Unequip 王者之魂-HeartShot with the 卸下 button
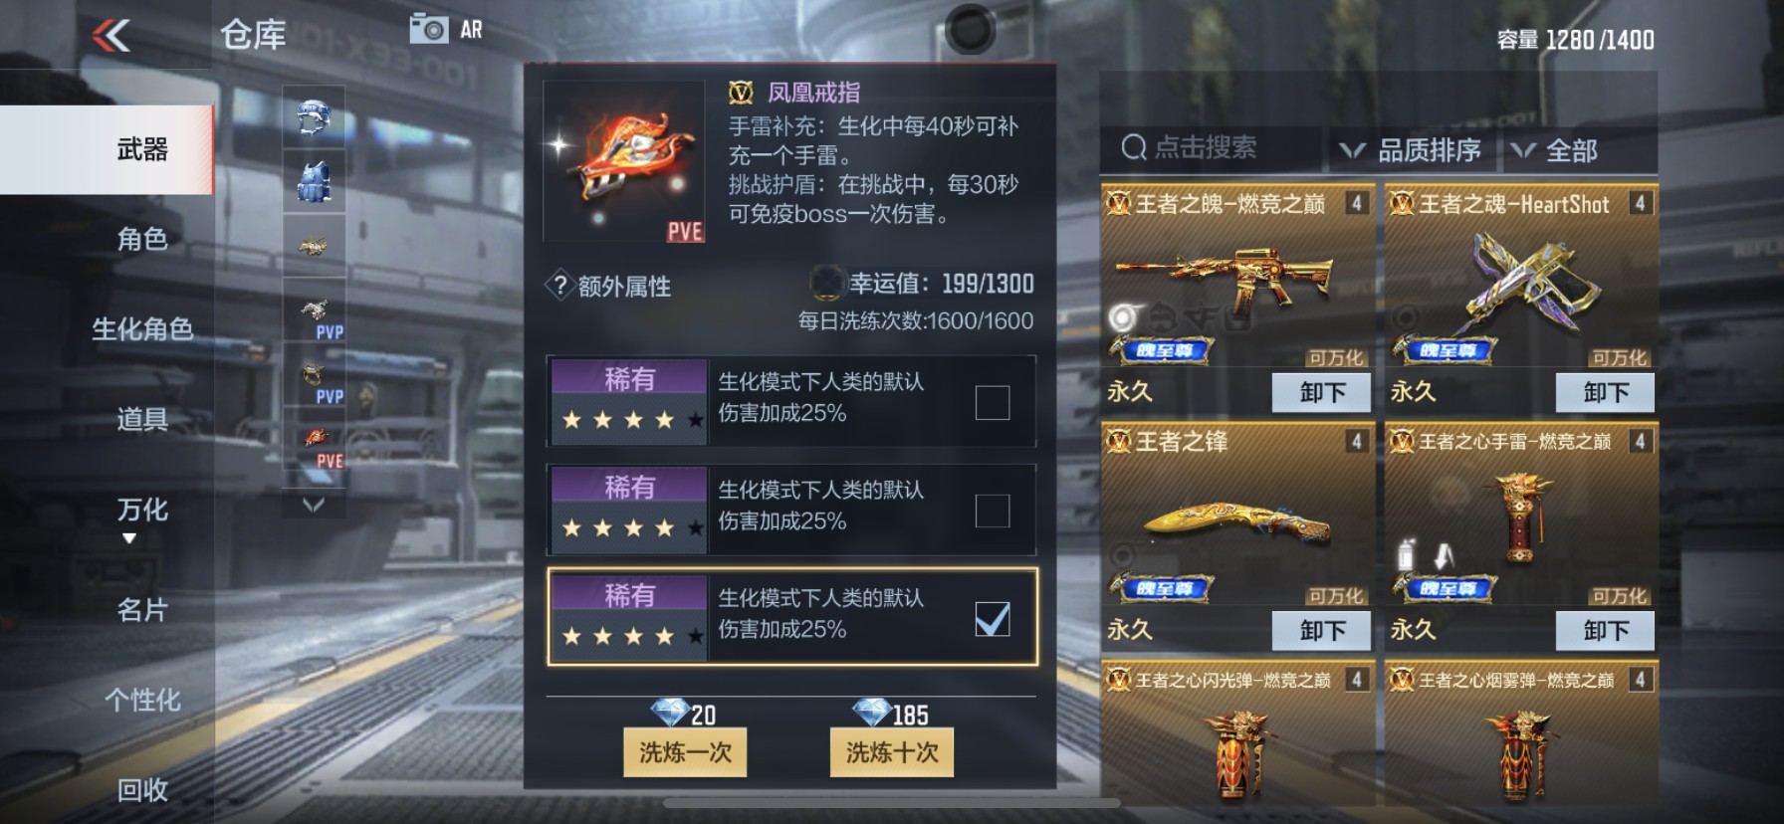 coord(1605,392)
